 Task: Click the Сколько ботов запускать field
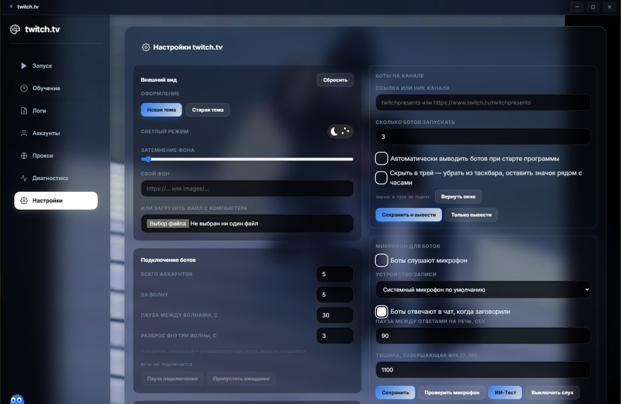(483, 136)
